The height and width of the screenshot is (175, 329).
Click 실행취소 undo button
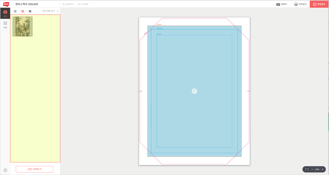coord(68,4)
